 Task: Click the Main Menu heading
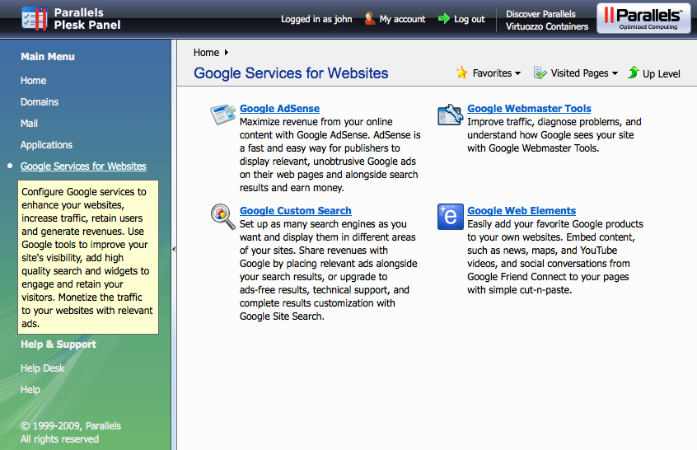(48, 57)
